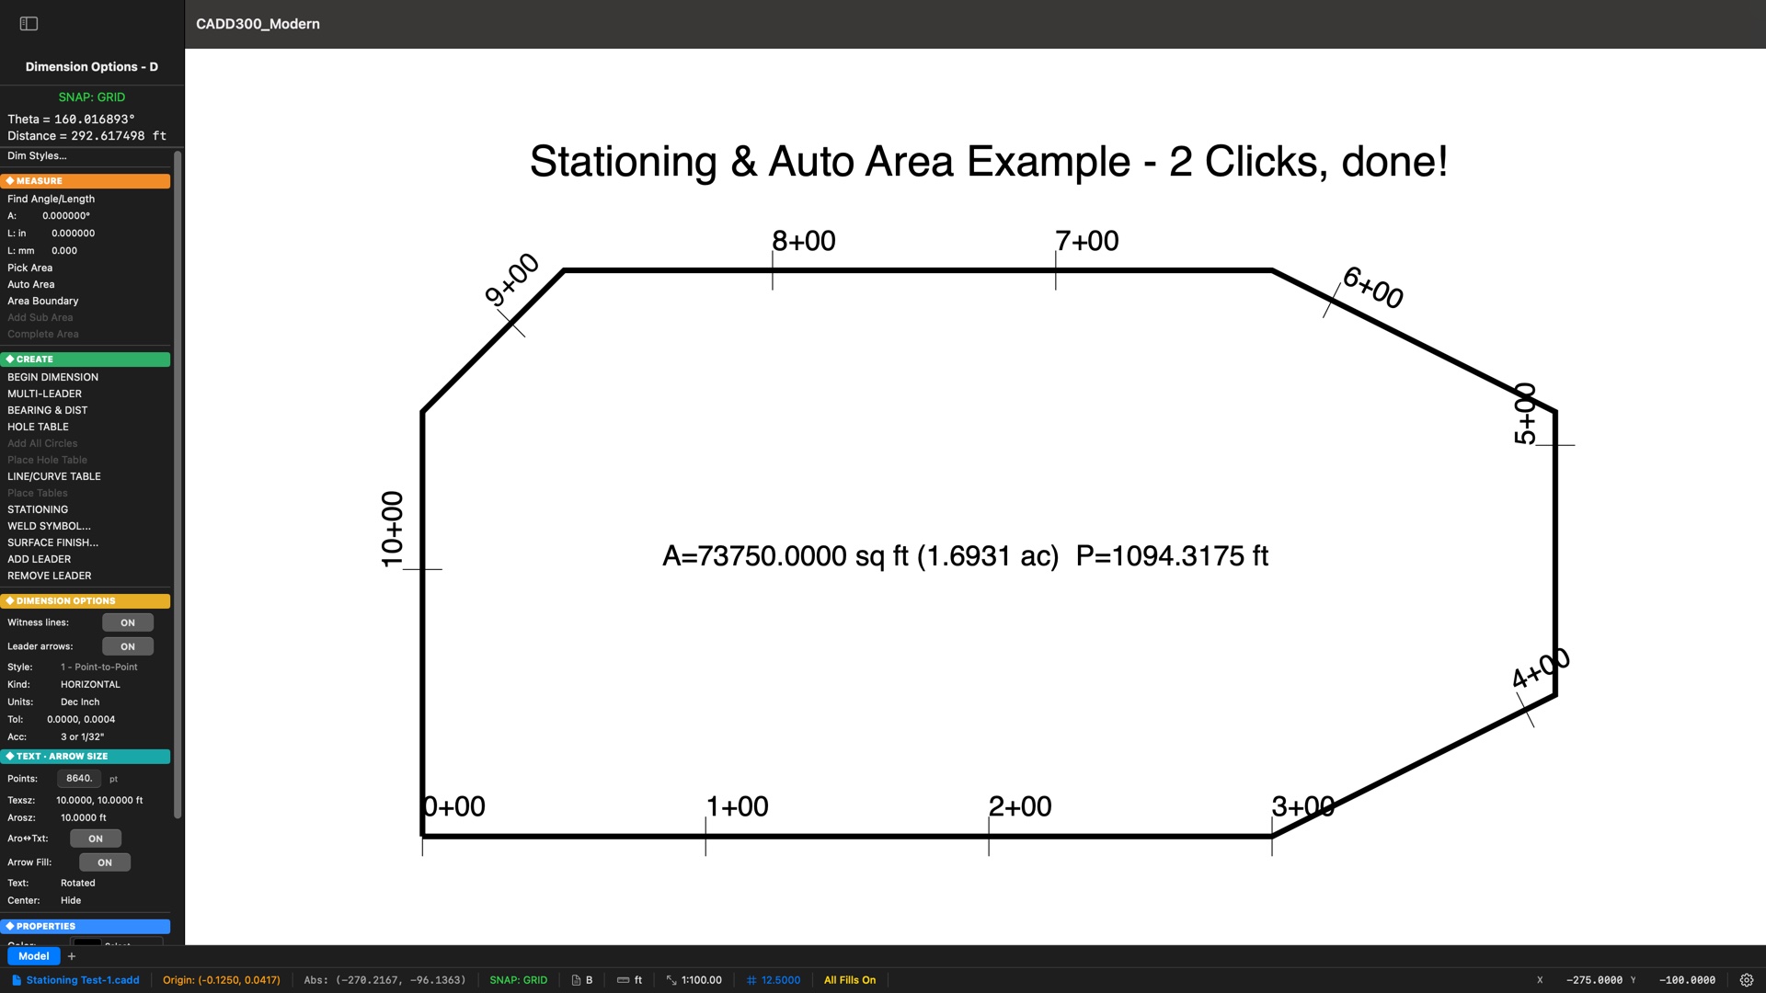Click the Texsz value 10.0000, 10.0000 ft
The width and height of the screenshot is (1766, 993).
click(x=99, y=801)
